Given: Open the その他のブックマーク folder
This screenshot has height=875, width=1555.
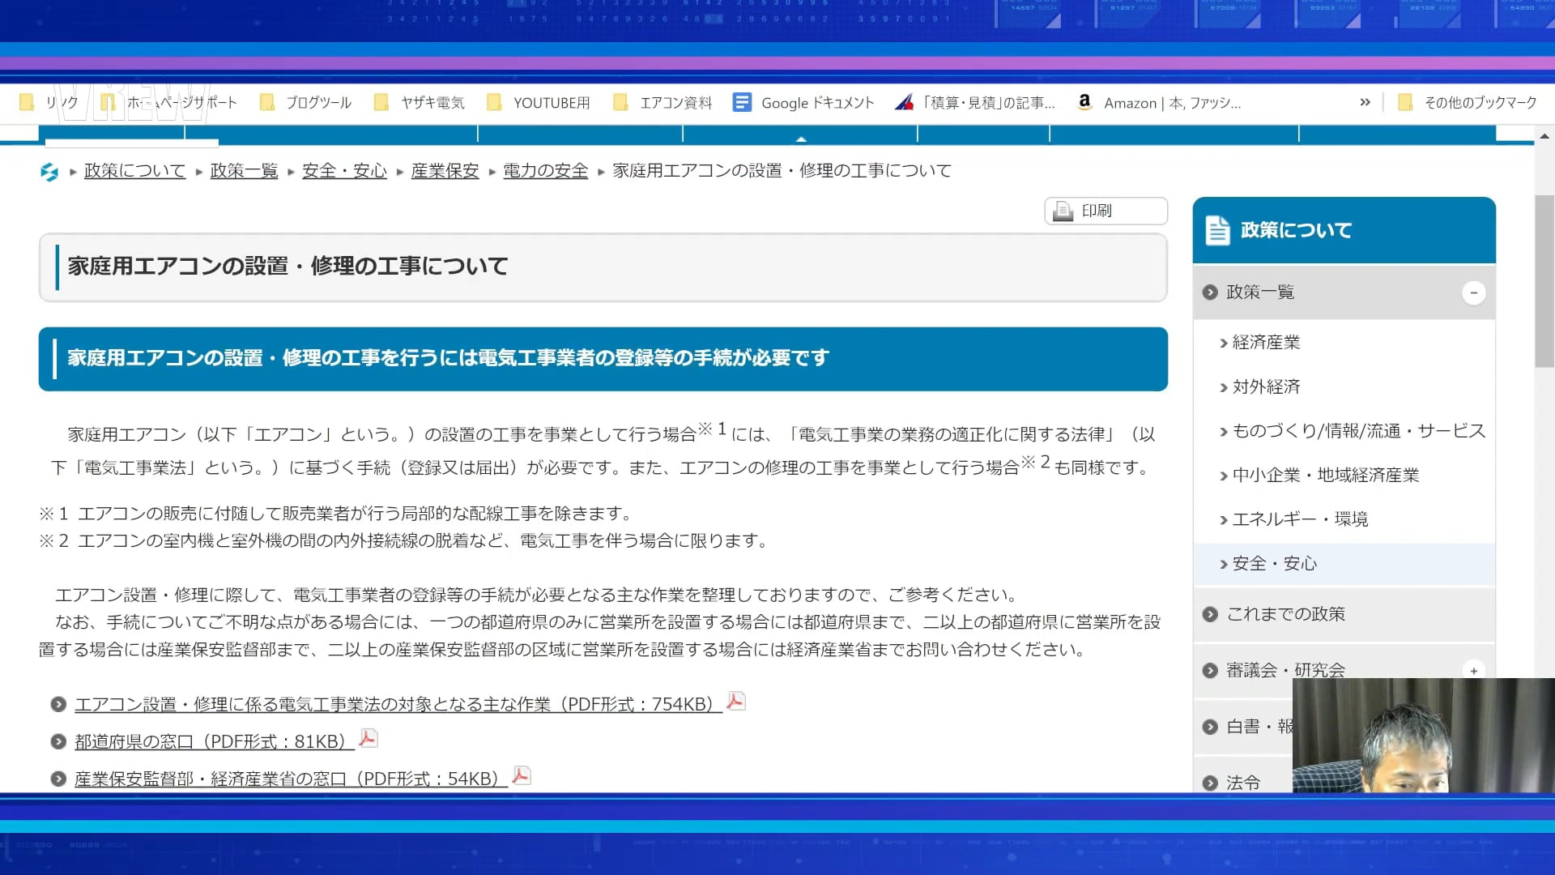Looking at the screenshot, I should pos(1468,103).
